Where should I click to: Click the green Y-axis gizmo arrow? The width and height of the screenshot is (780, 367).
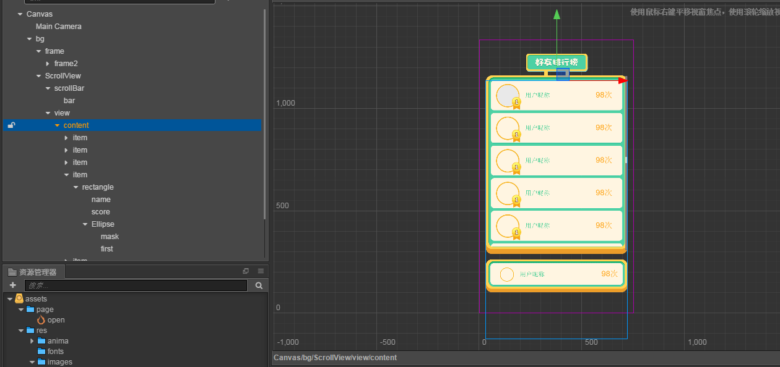(557, 15)
